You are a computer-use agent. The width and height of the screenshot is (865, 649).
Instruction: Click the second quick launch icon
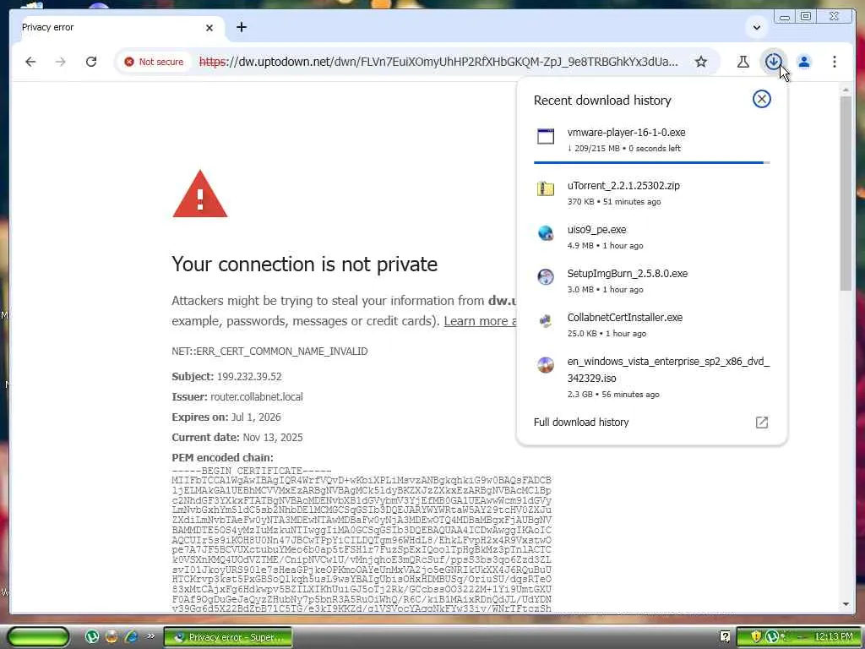pos(112,637)
